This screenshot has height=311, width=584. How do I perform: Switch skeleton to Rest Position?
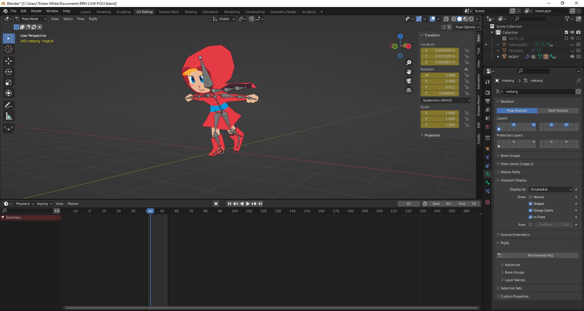point(558,111)
